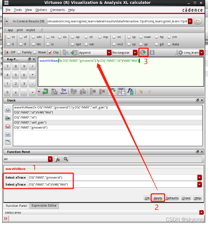The height and width of the screenshot is (225, 208).
Task: Click the Apply button
Action: [x=158, y=198]
